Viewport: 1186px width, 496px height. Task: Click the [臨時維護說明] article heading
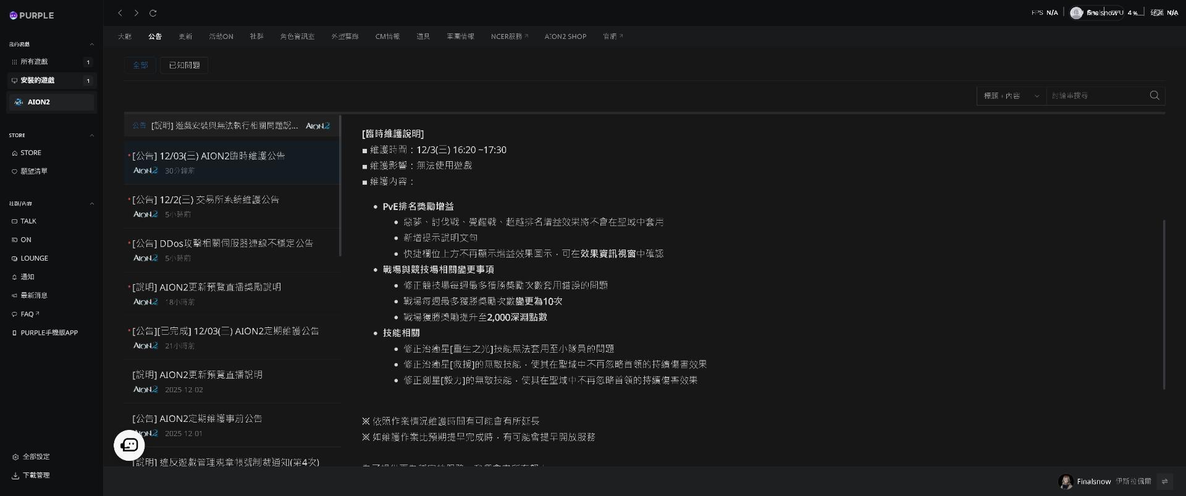pyautogui.click(x=393, y=133)
